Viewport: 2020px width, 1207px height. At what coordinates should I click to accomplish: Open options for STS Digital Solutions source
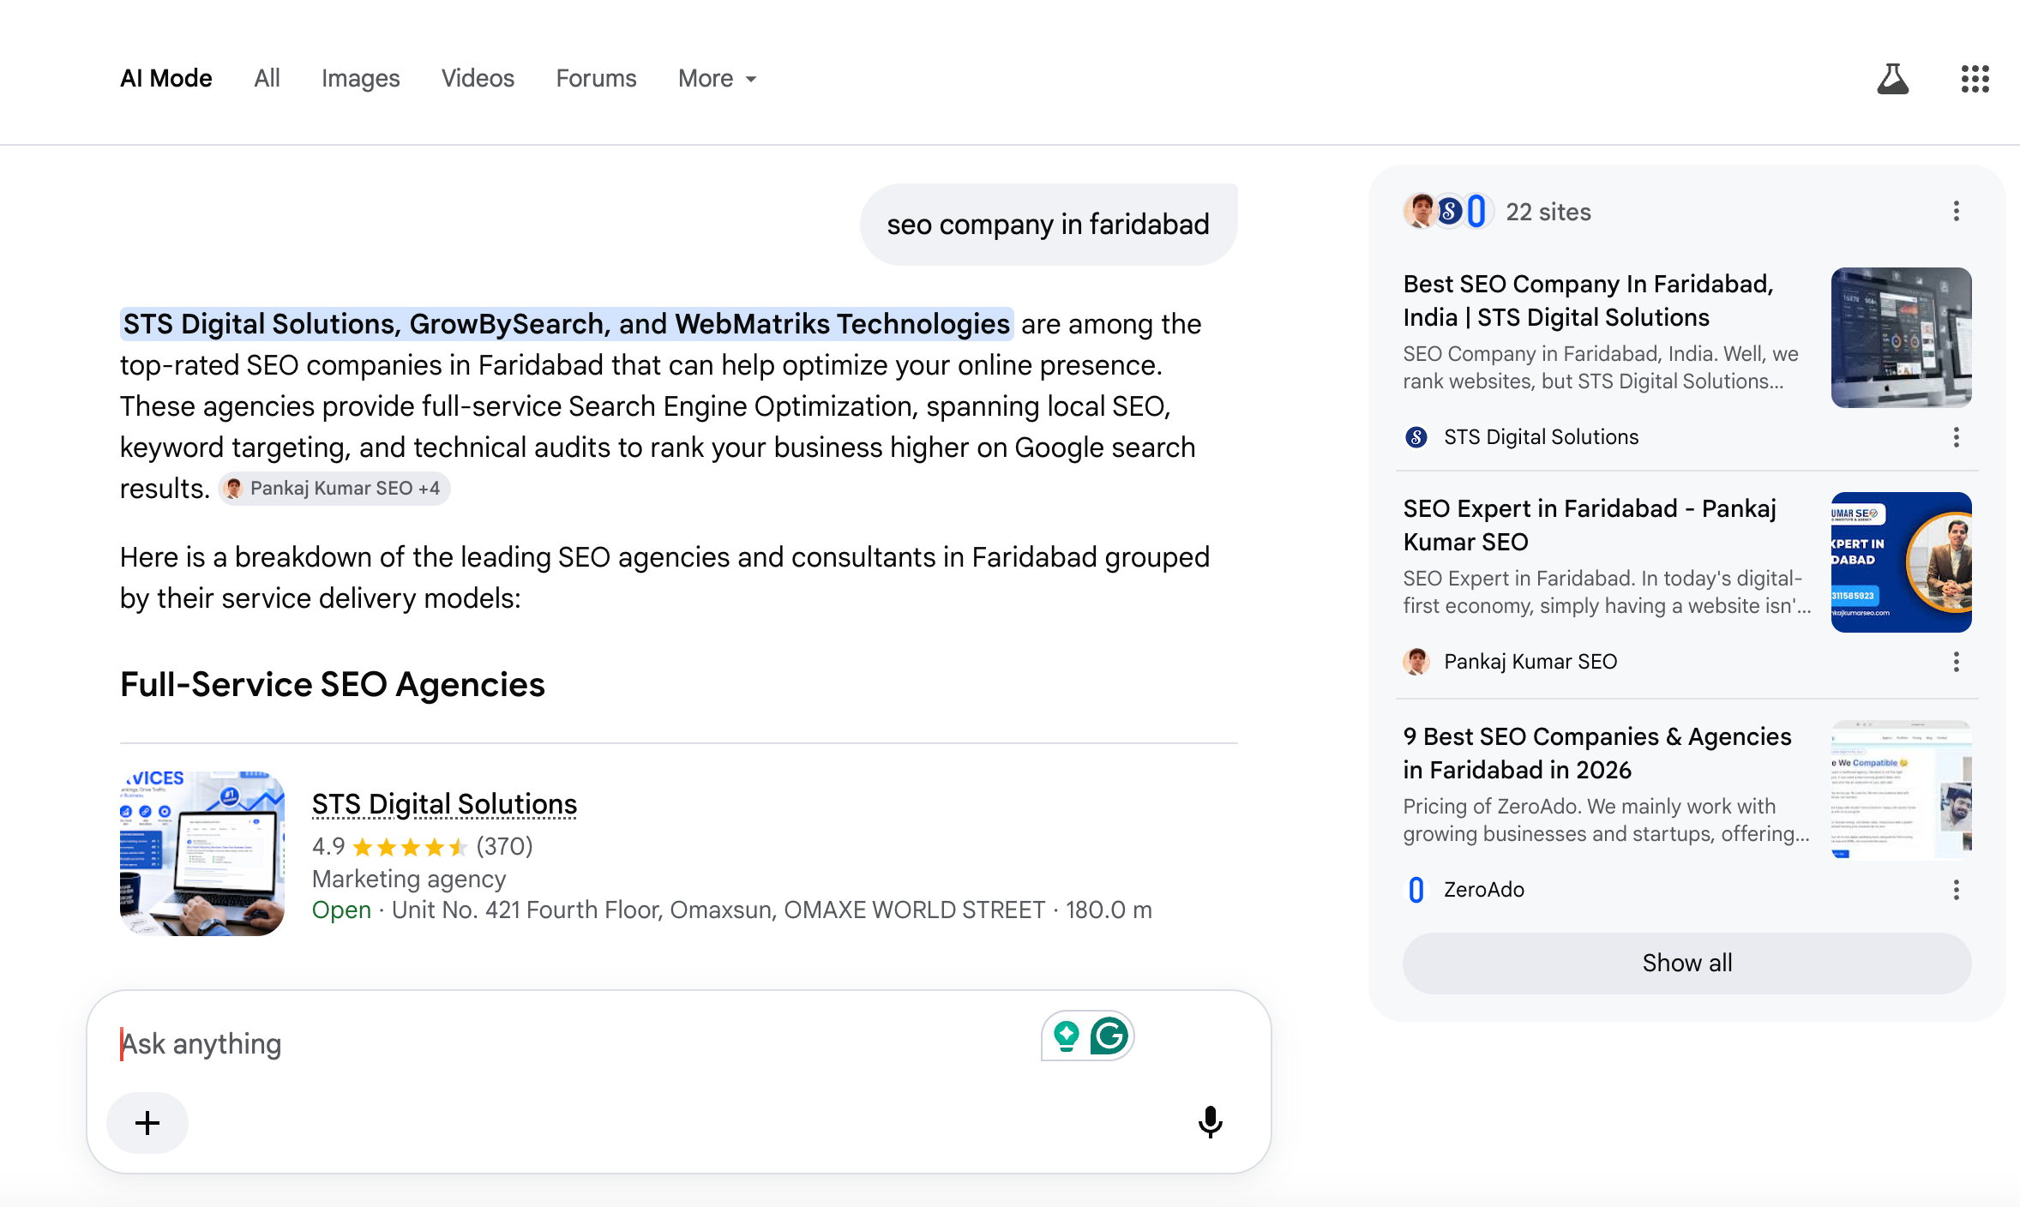tap(1956, 437)
